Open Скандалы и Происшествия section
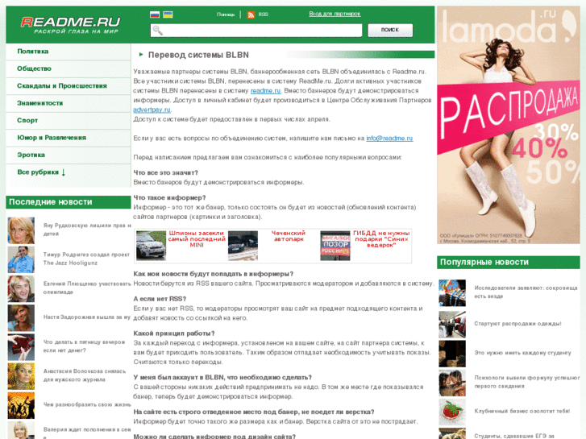The height and width of the screenshot is (439, 586). point(62,85)
